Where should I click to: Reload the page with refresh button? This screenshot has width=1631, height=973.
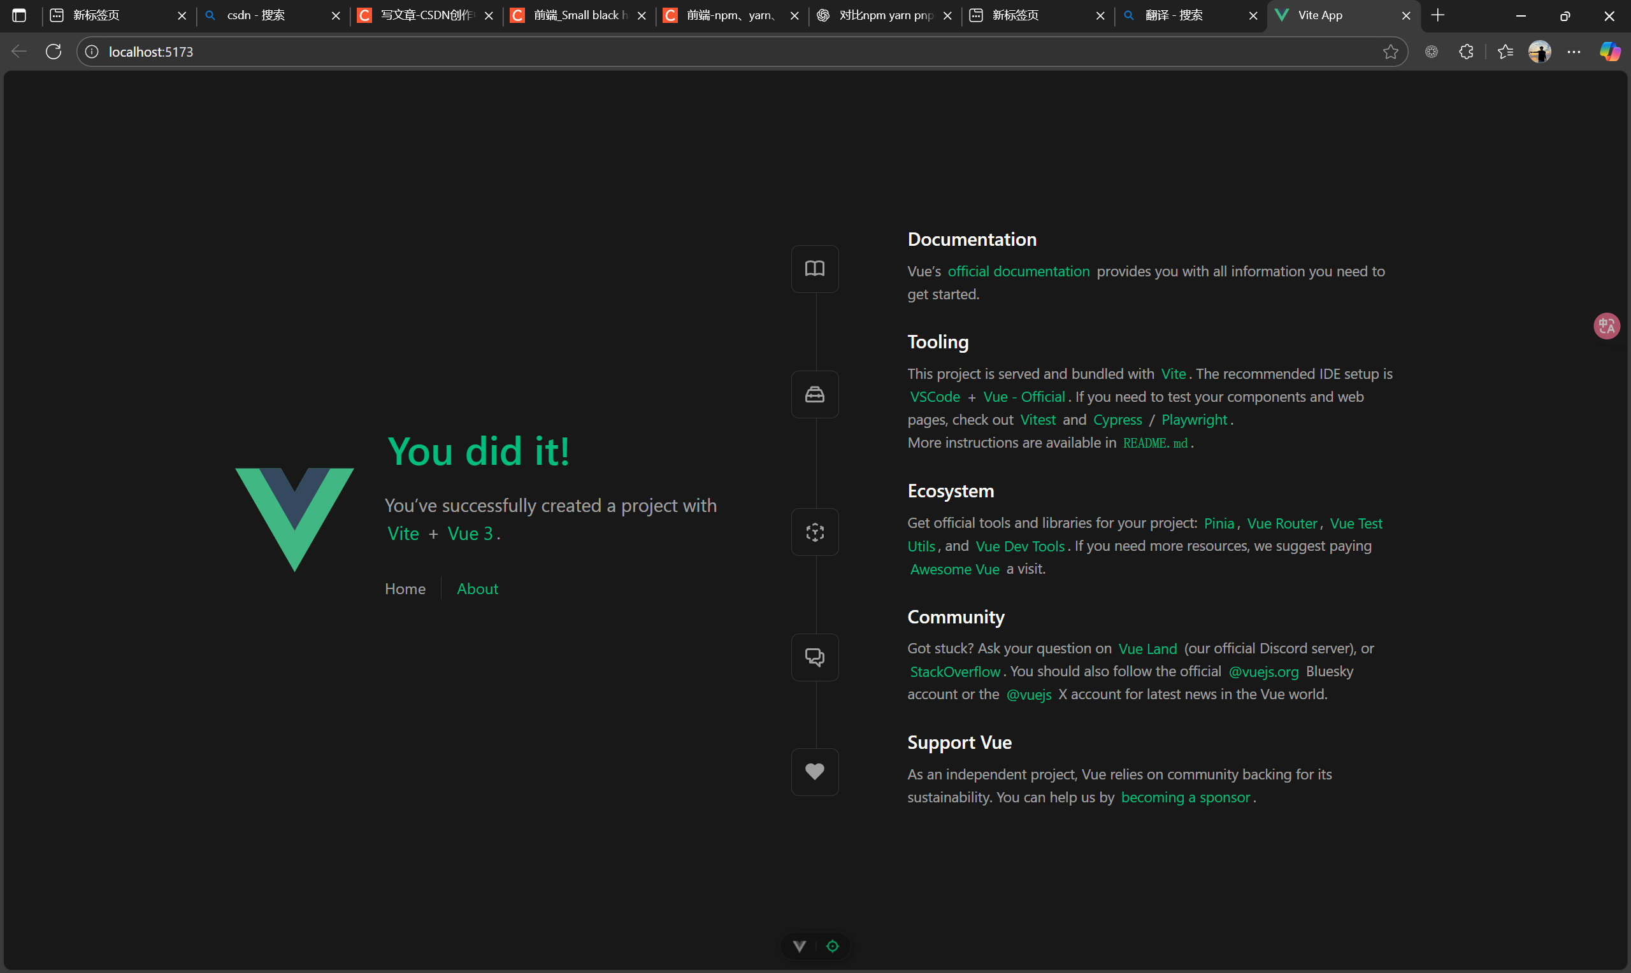(54, 52)
